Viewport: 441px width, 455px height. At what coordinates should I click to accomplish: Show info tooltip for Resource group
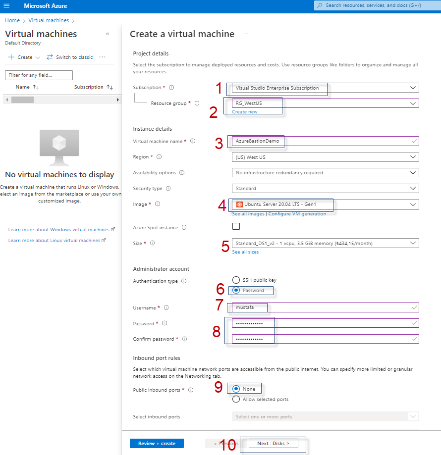coord(197,103)
